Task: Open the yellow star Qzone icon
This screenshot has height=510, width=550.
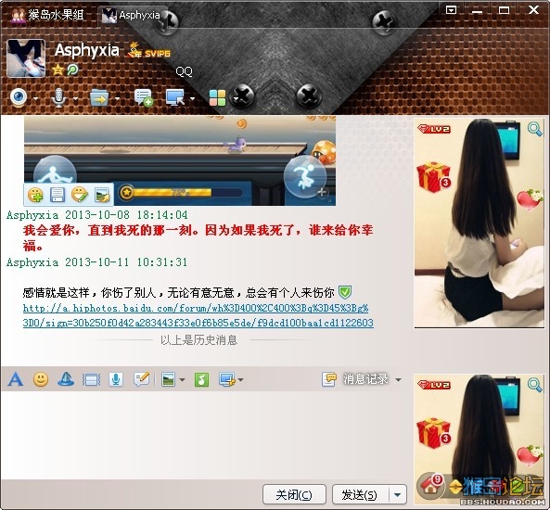Action: coord(58,70)
